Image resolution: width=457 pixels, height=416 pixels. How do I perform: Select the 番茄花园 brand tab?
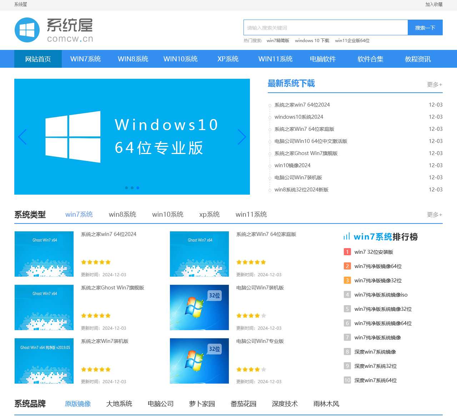coord(243,404)
